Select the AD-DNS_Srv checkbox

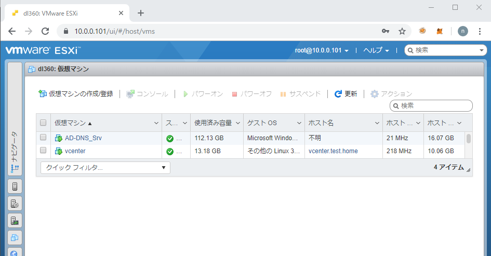pos(43,138)
